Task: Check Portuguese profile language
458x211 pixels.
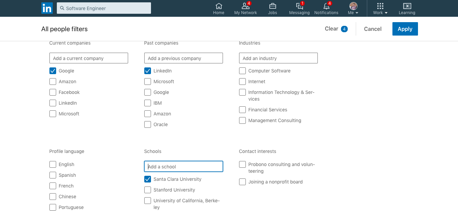Action: [53, 207]
